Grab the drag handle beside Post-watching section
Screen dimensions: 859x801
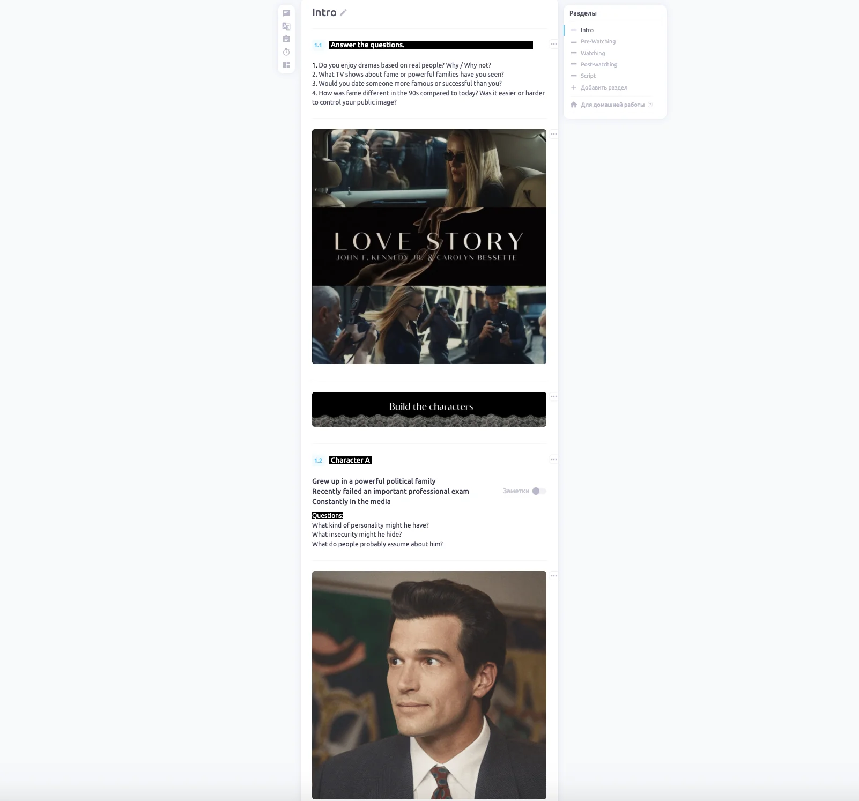pyautogui.click(x=574, y=64)
